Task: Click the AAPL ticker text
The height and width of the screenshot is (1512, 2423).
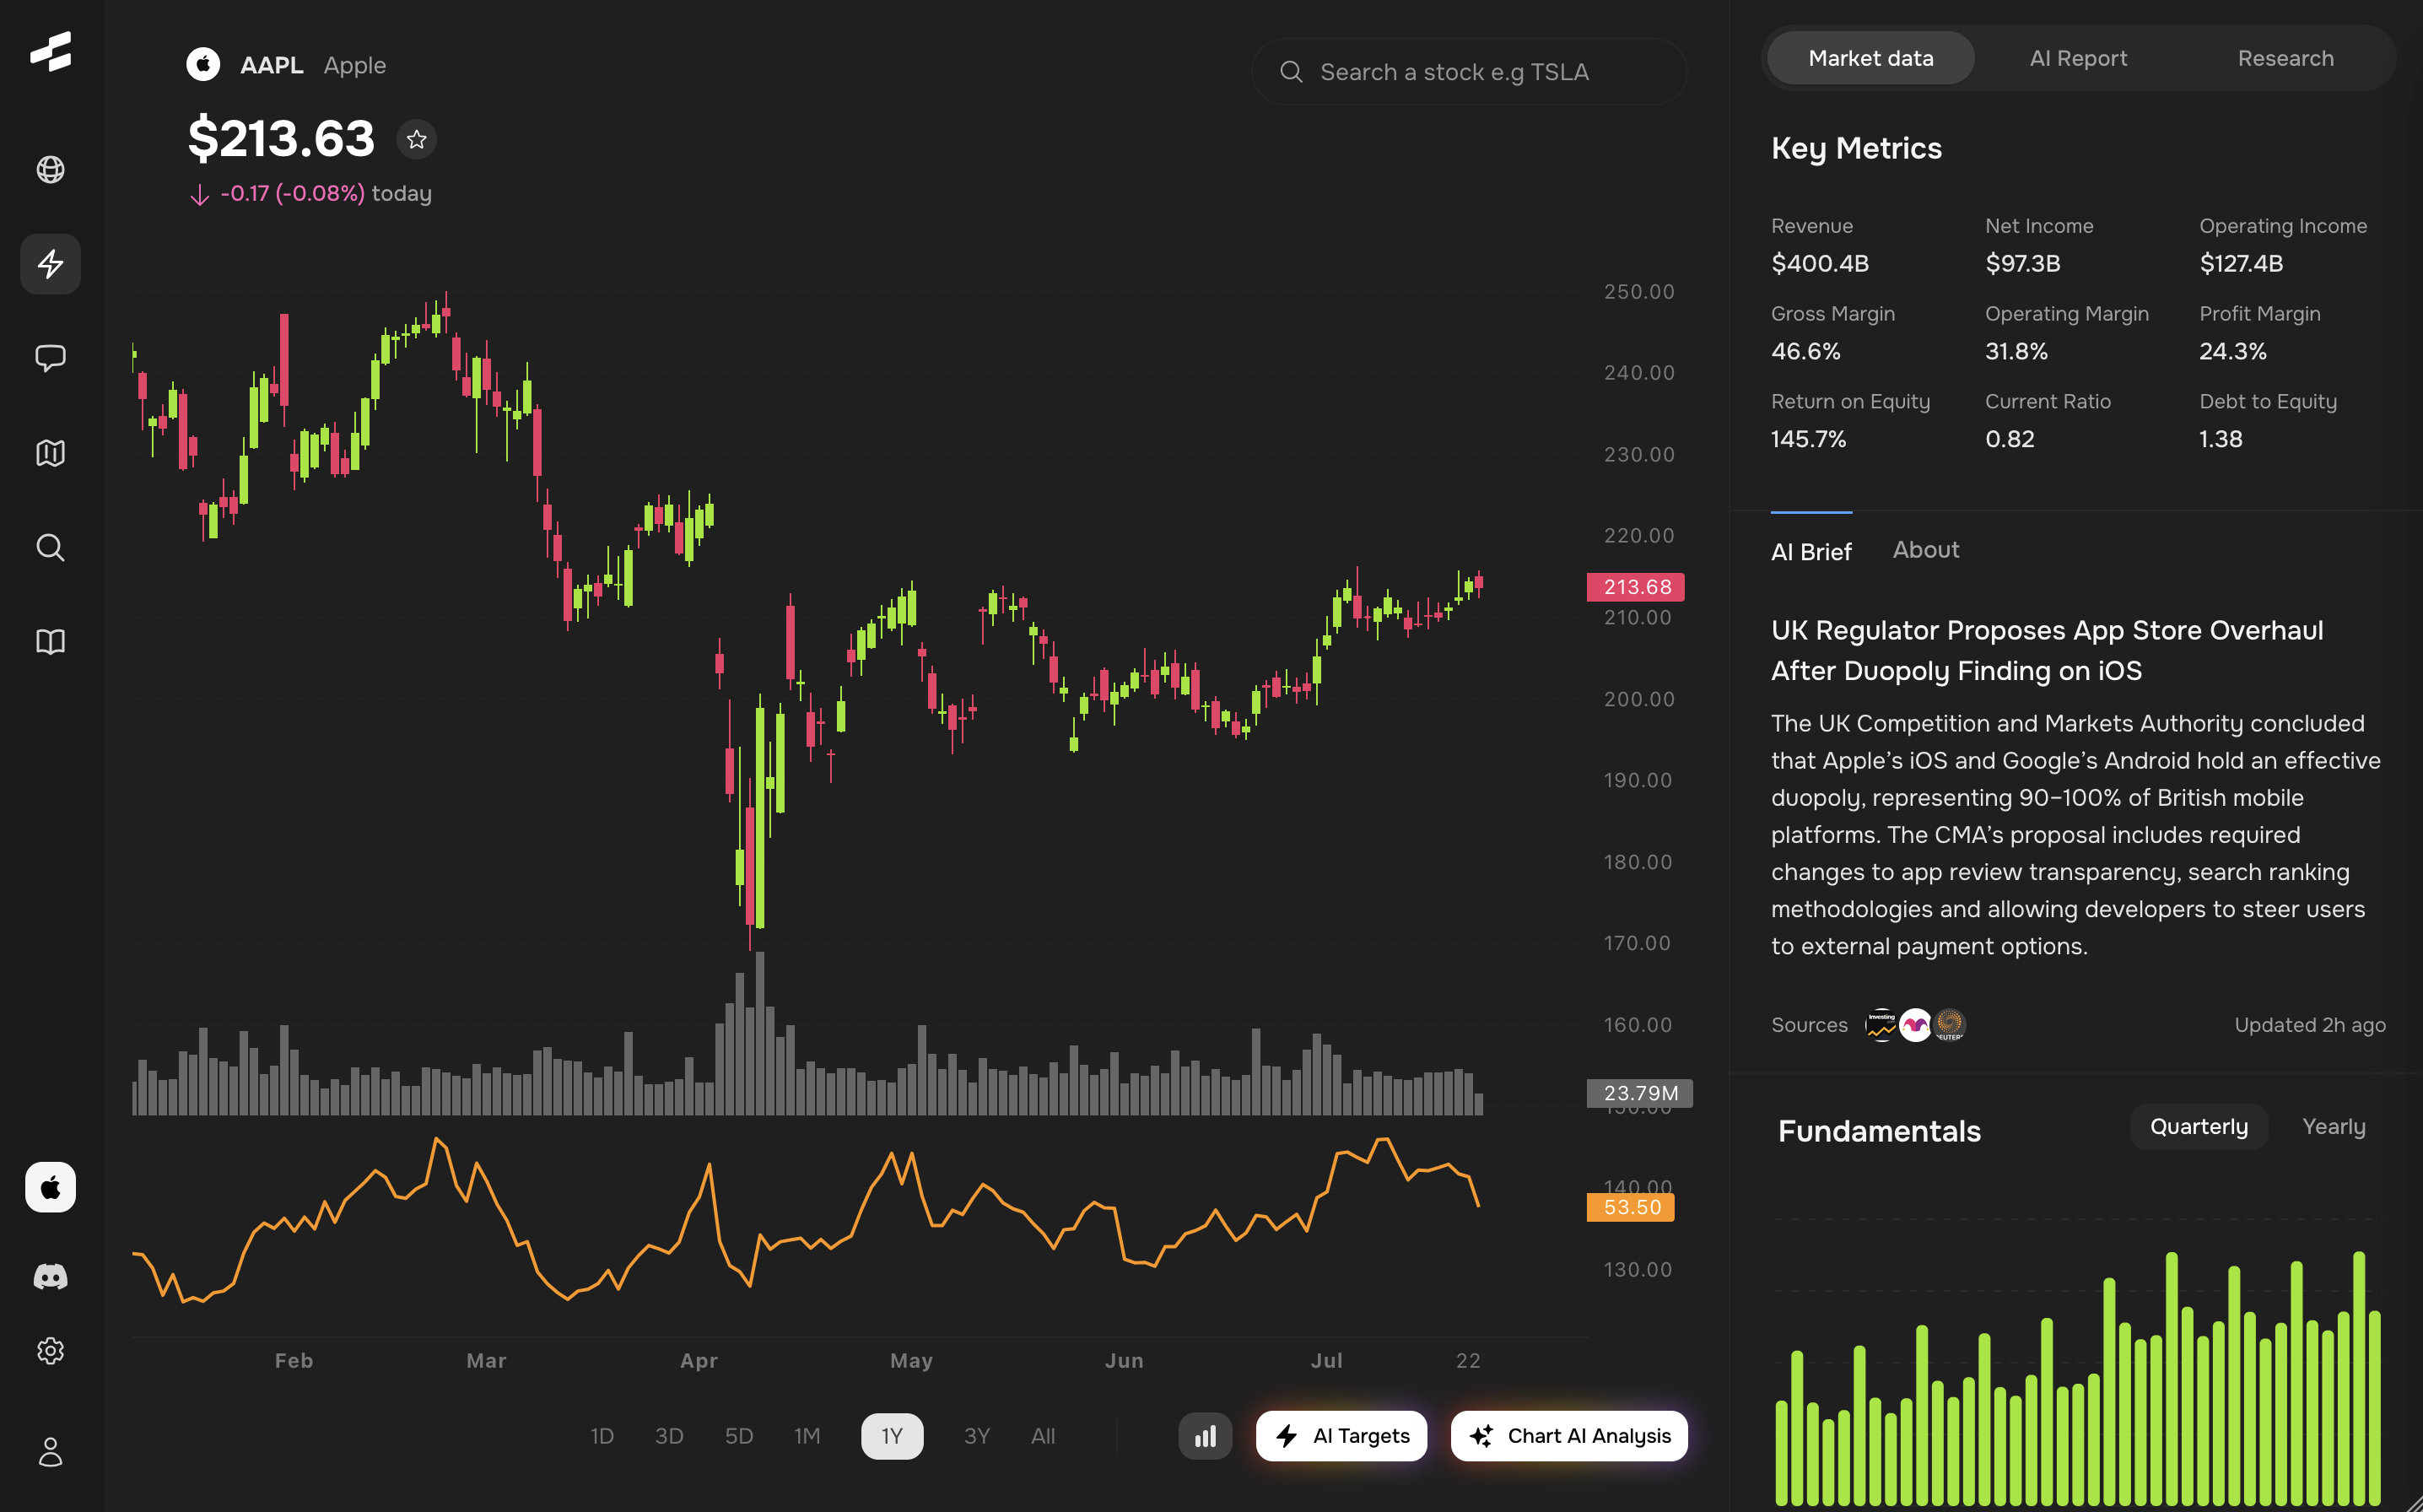Action: pos(271,65)
